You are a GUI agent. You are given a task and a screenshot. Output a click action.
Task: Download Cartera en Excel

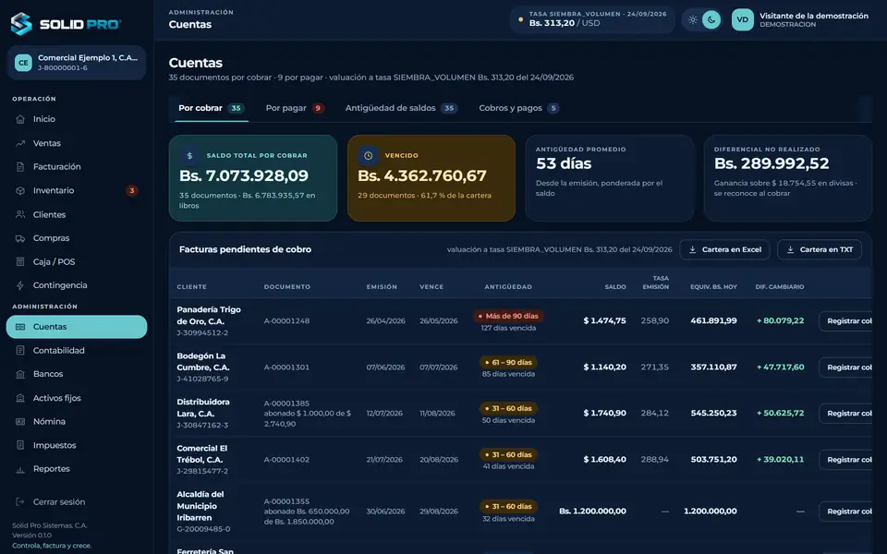click(x=724, y=250)
